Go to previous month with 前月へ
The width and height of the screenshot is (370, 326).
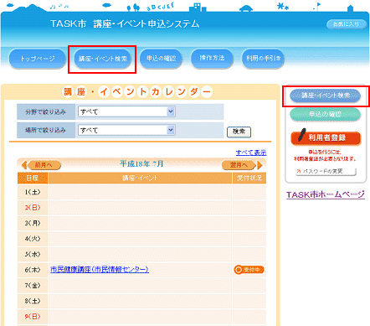tap(44, 165)
